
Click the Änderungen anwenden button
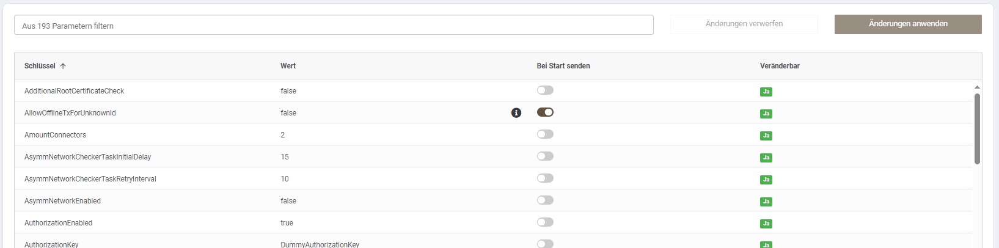coord(908,24)
